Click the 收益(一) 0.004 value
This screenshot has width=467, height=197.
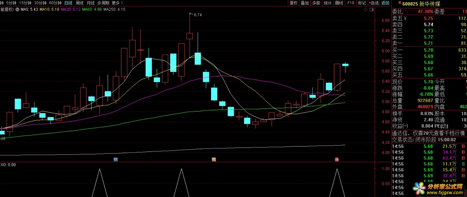click(x=427, y=126)
